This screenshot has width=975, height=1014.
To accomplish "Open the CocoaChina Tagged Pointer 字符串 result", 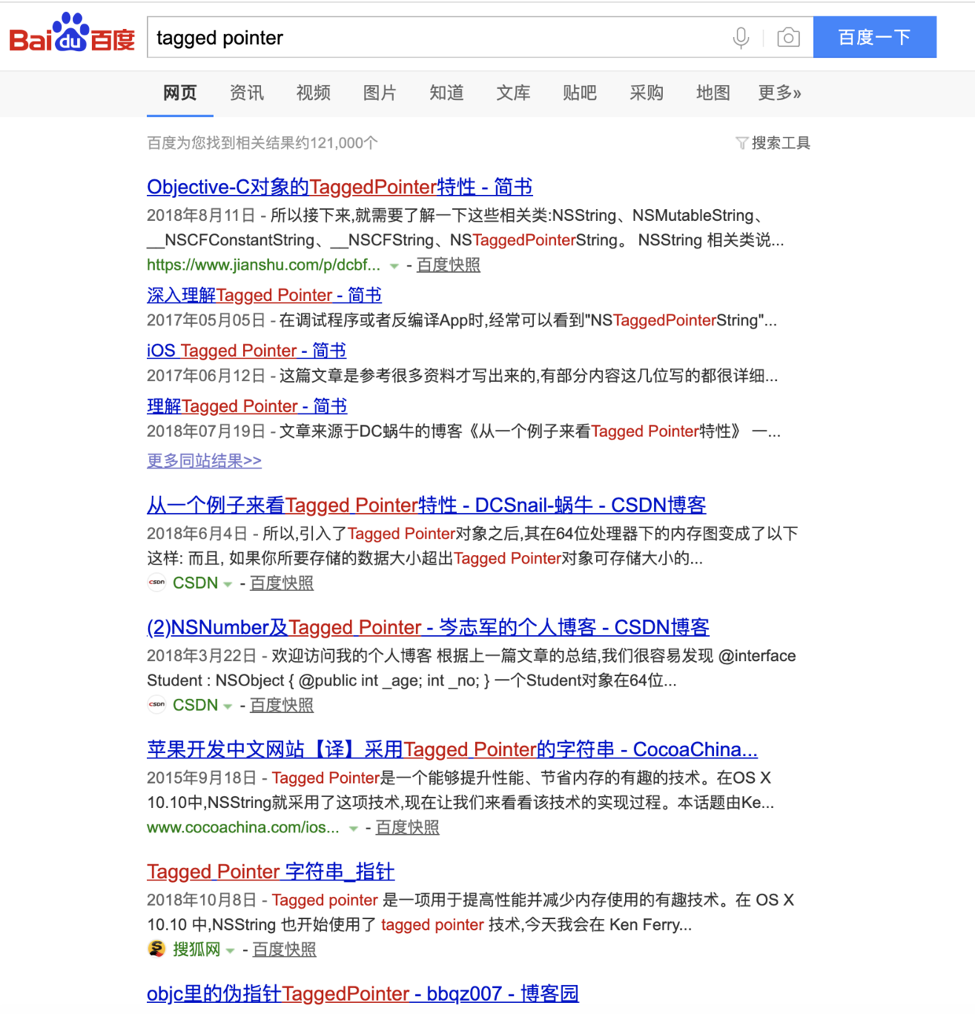I will [x=451, y=749].
